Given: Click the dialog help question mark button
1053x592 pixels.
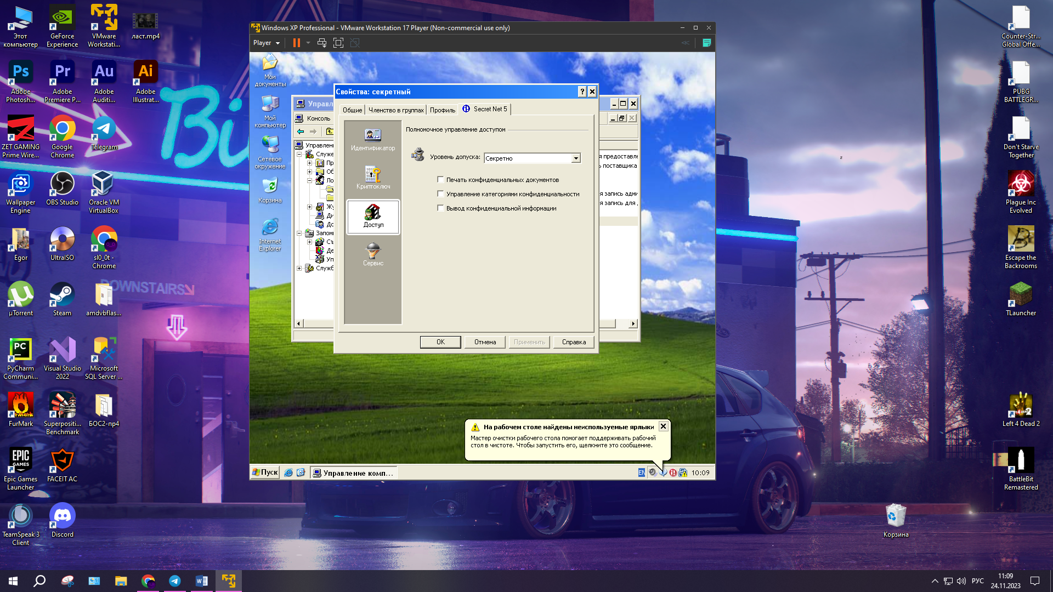Looking at the screenshot, I should pyautogui.click(x=582, y=92).
